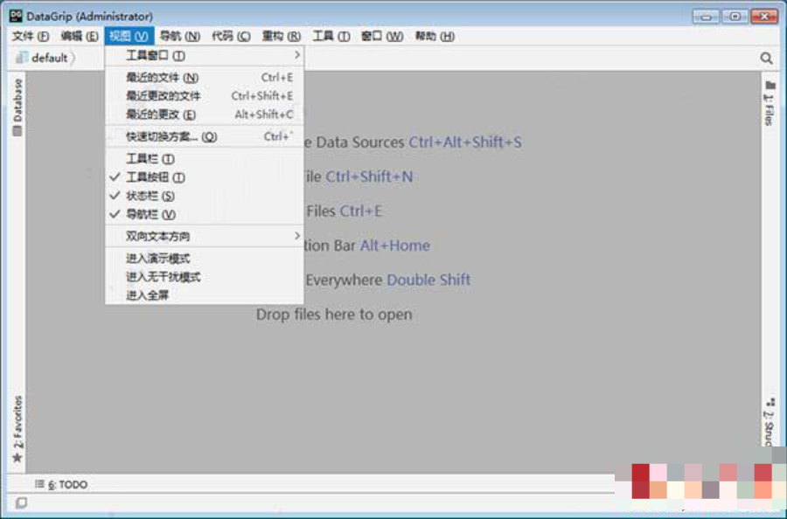Open the 导航 (N) menu
The width and height of the screenshot is (787, 519).
(179, 36)
